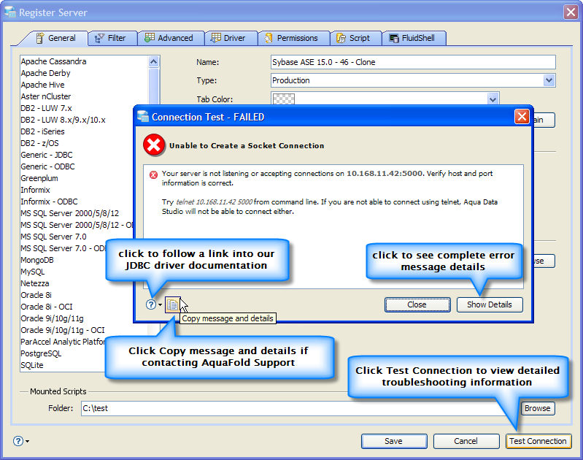
Task: Select Oracle 9i/10g/11g entry
Action: (x=52, y=318)
